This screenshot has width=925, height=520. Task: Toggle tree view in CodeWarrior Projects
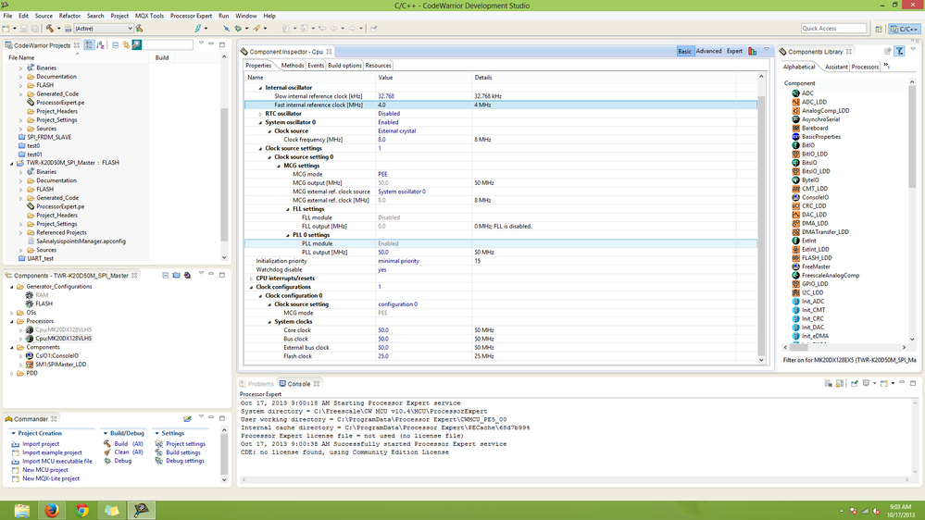pos(89,44)
